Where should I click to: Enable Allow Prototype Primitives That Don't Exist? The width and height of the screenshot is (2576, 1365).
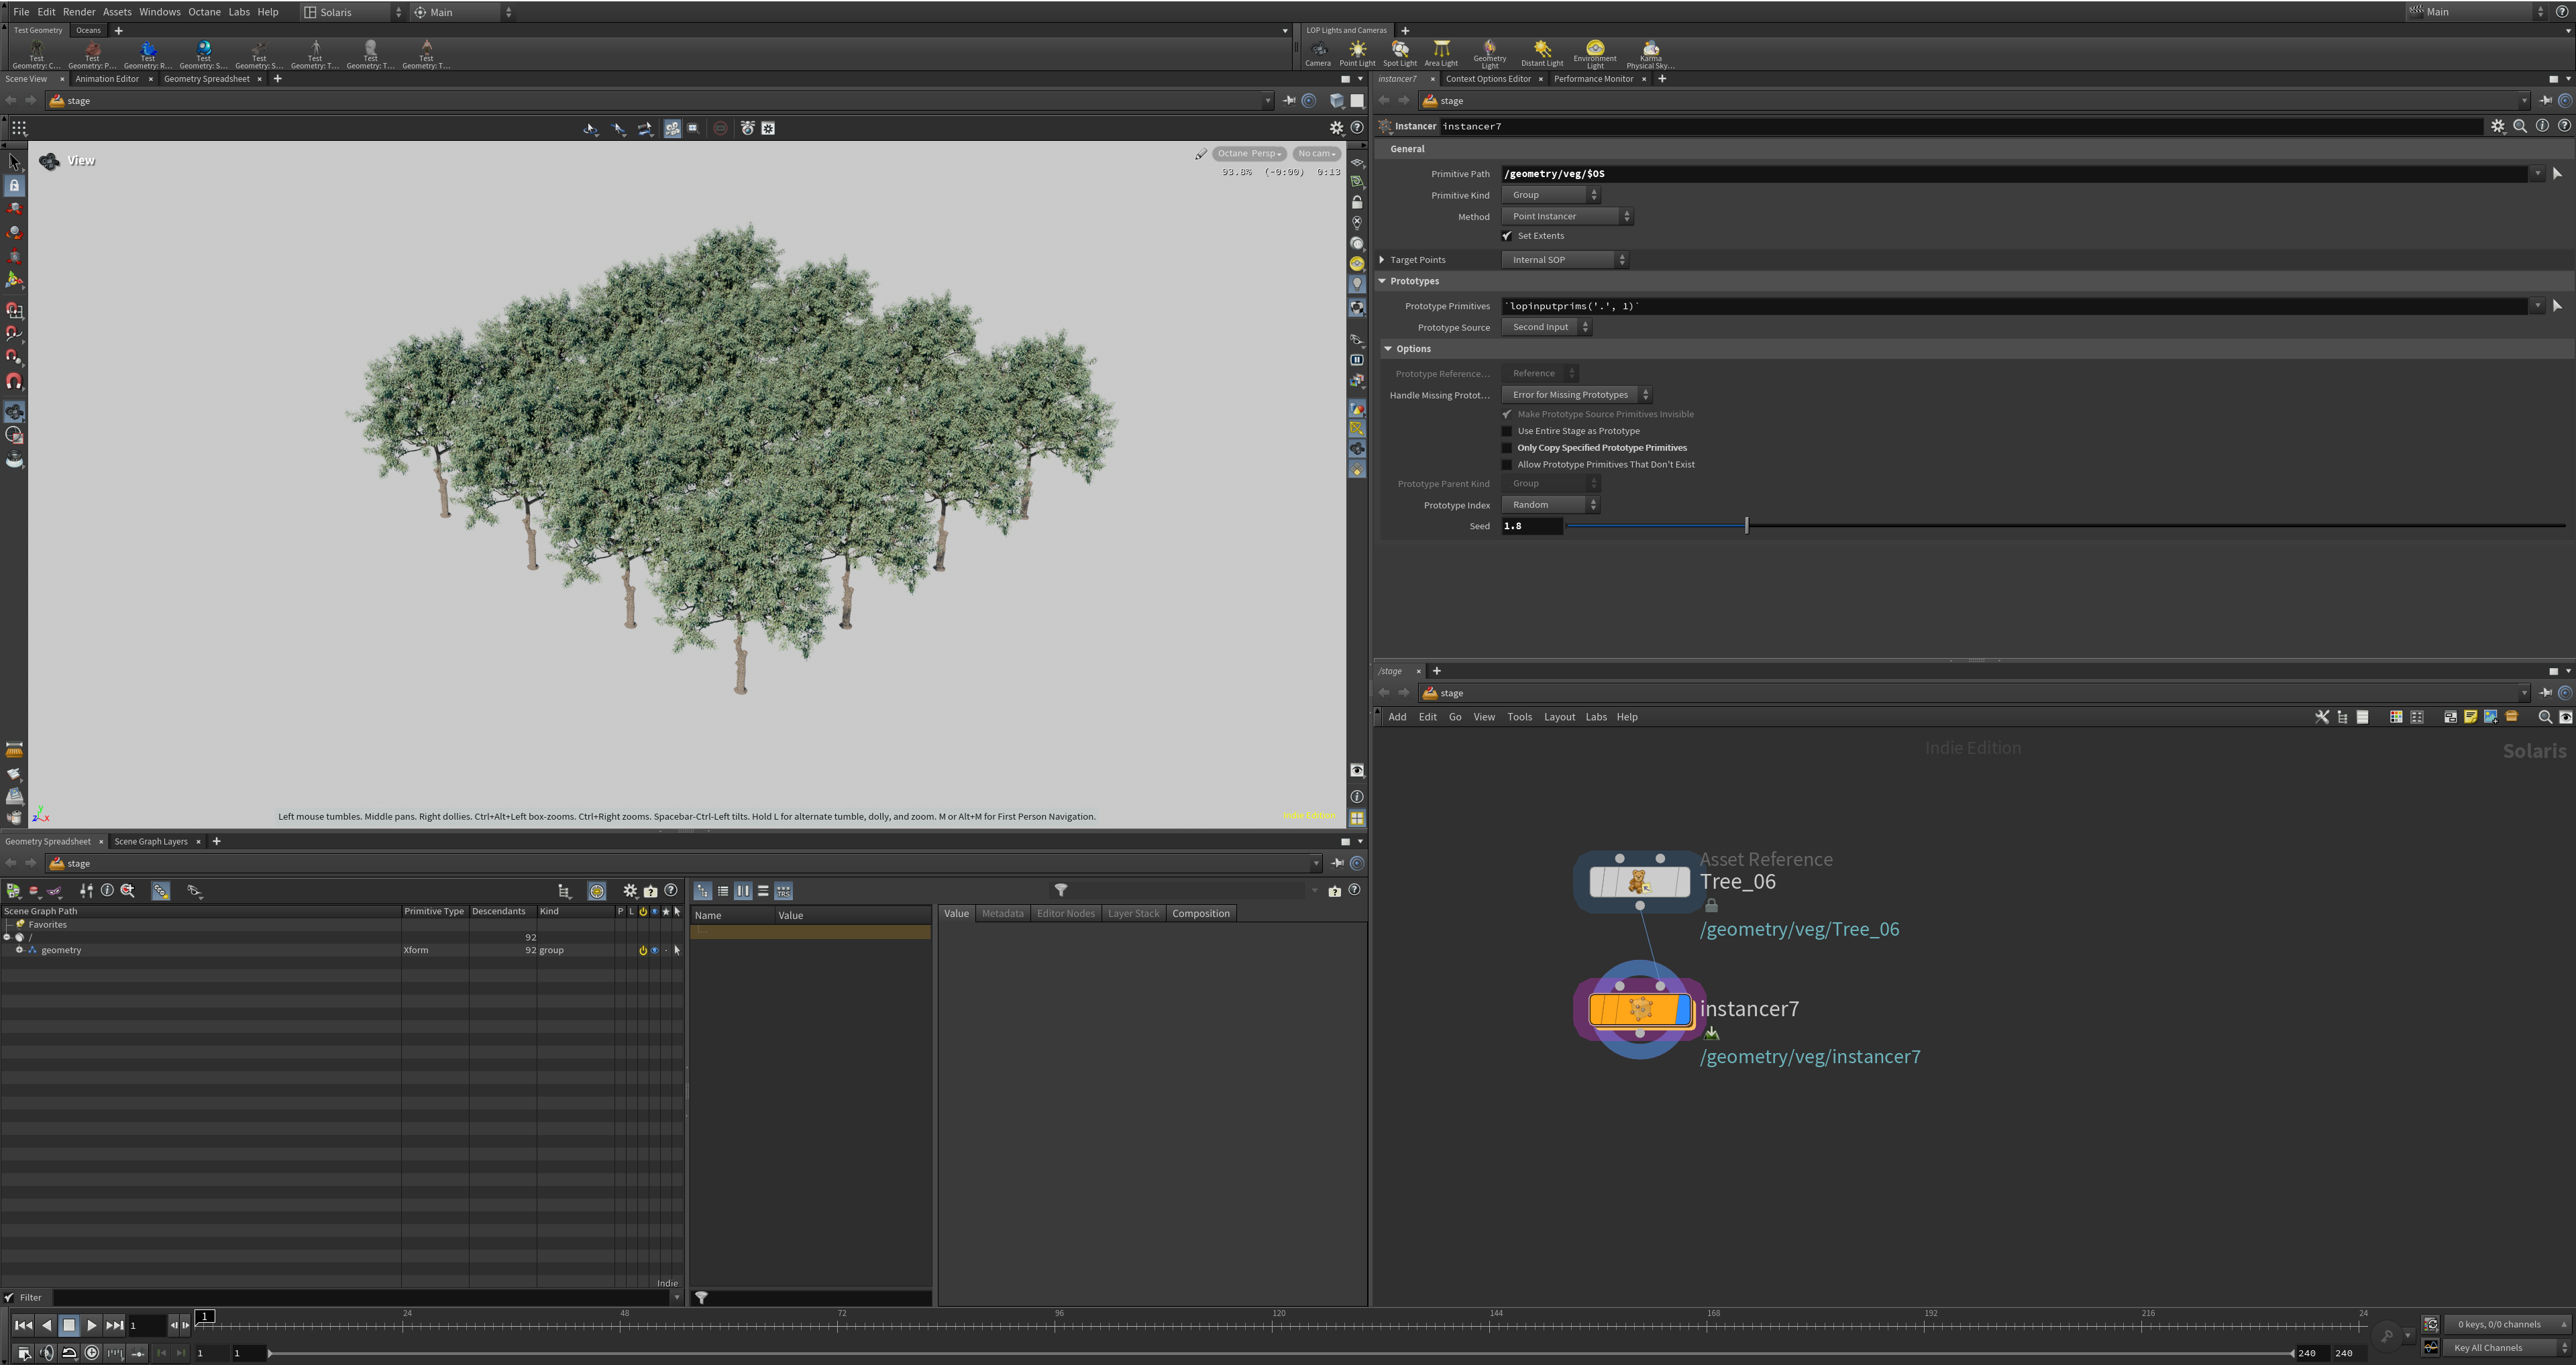[1507, 465]
